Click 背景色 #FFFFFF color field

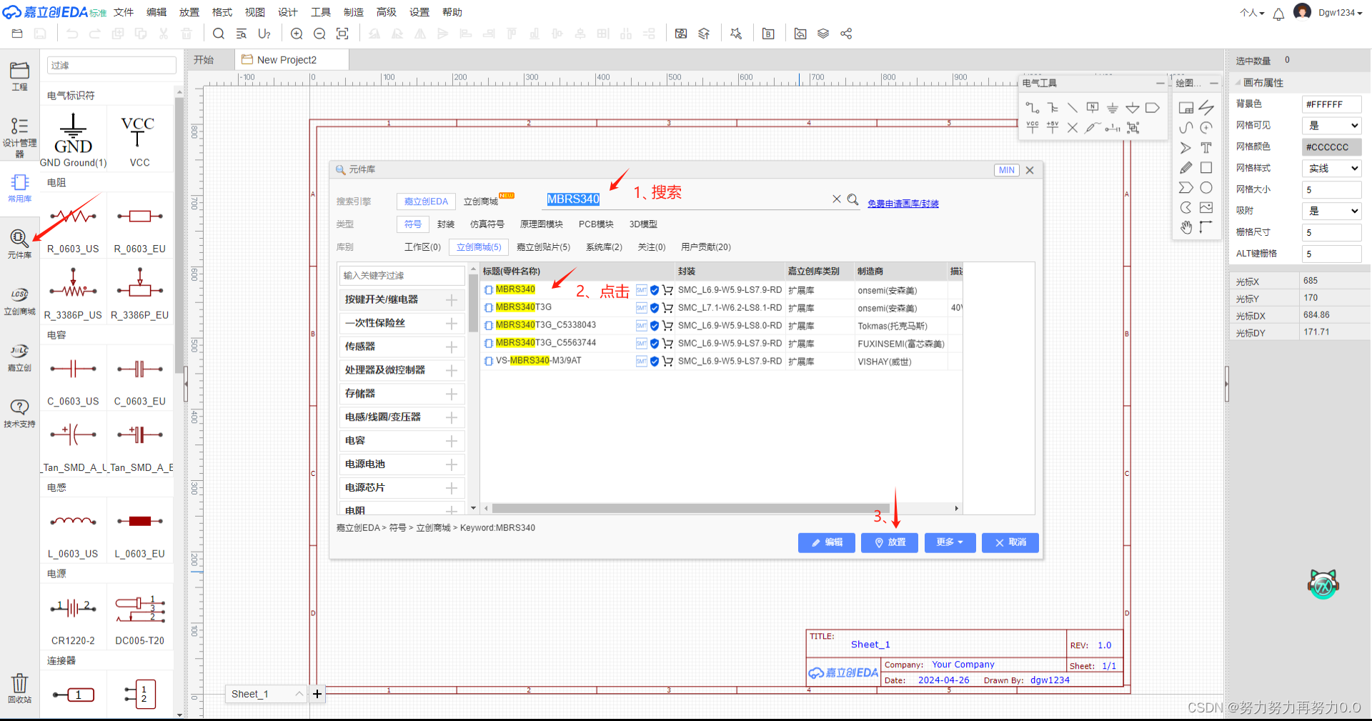coord(1331,104)
